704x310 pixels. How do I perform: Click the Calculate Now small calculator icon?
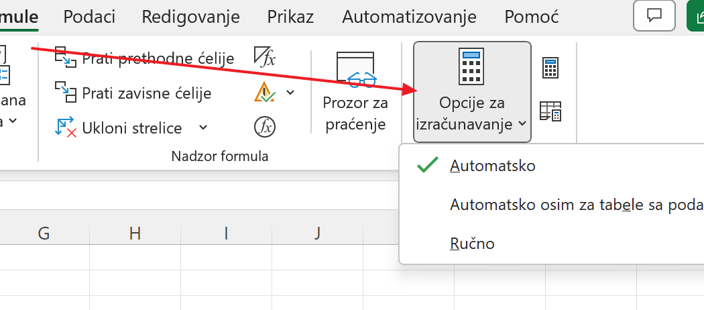pos(550,68)
